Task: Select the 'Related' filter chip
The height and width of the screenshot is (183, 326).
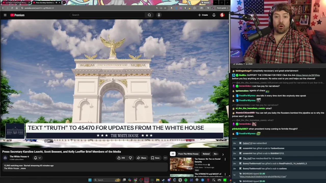Action: [206, 154]
